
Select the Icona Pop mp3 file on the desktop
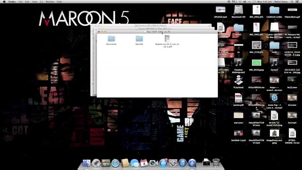point(274,98)
